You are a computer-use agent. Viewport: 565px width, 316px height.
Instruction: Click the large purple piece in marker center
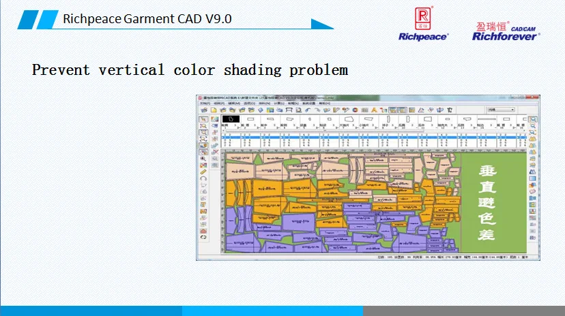click(x=299, y=221)
